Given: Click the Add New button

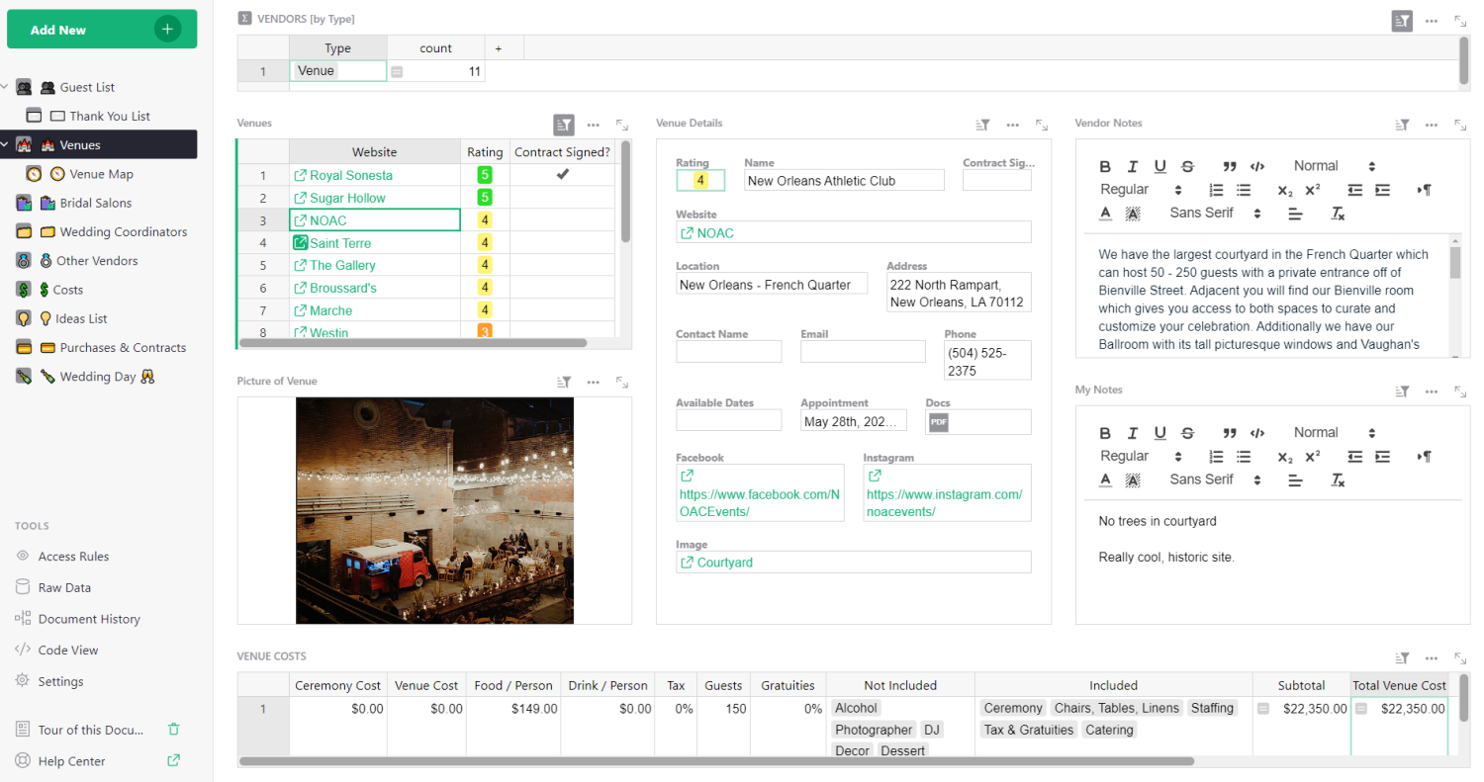Looking at the screenshot, I should pos(102,30).
